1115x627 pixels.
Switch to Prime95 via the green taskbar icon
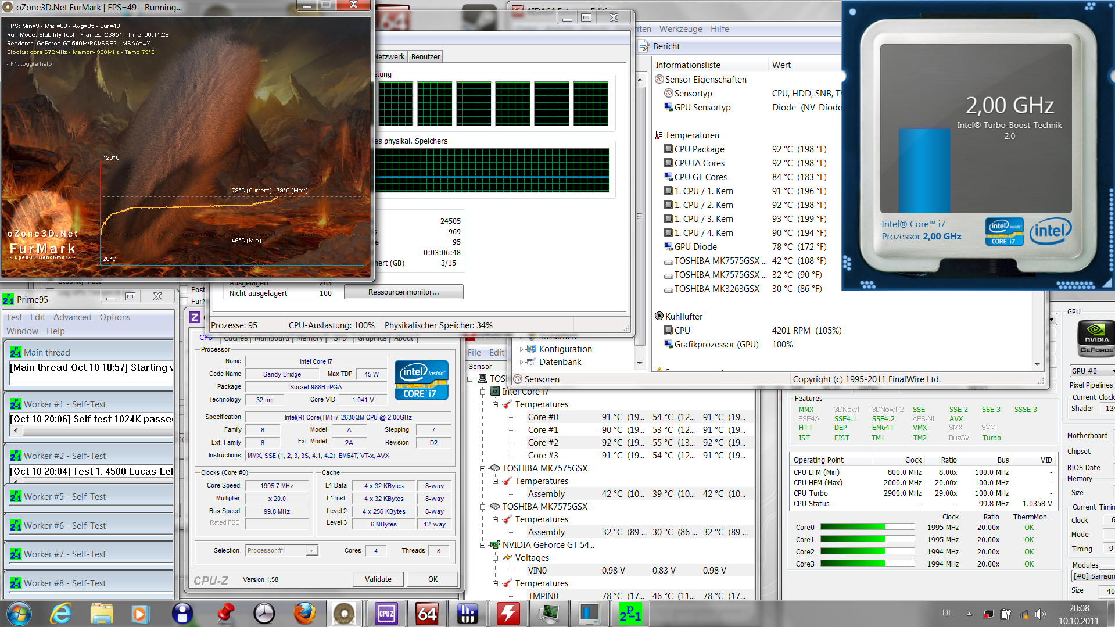point(630,614)
